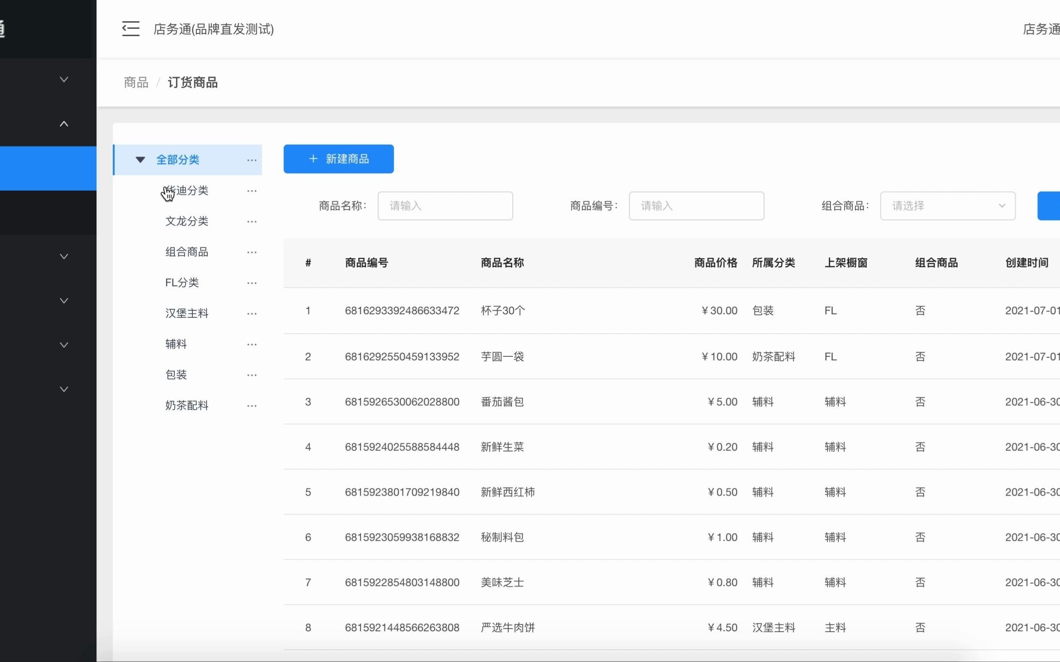Click product number 6816293392486633472
The height and width of the screenshot is (662, 1060).
[402, 311]
